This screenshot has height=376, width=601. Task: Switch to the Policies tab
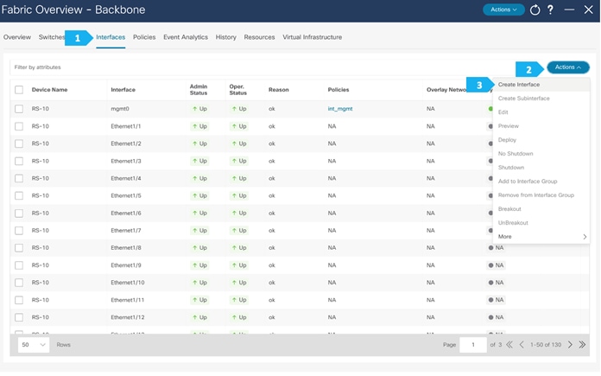[x=144, y=37]
